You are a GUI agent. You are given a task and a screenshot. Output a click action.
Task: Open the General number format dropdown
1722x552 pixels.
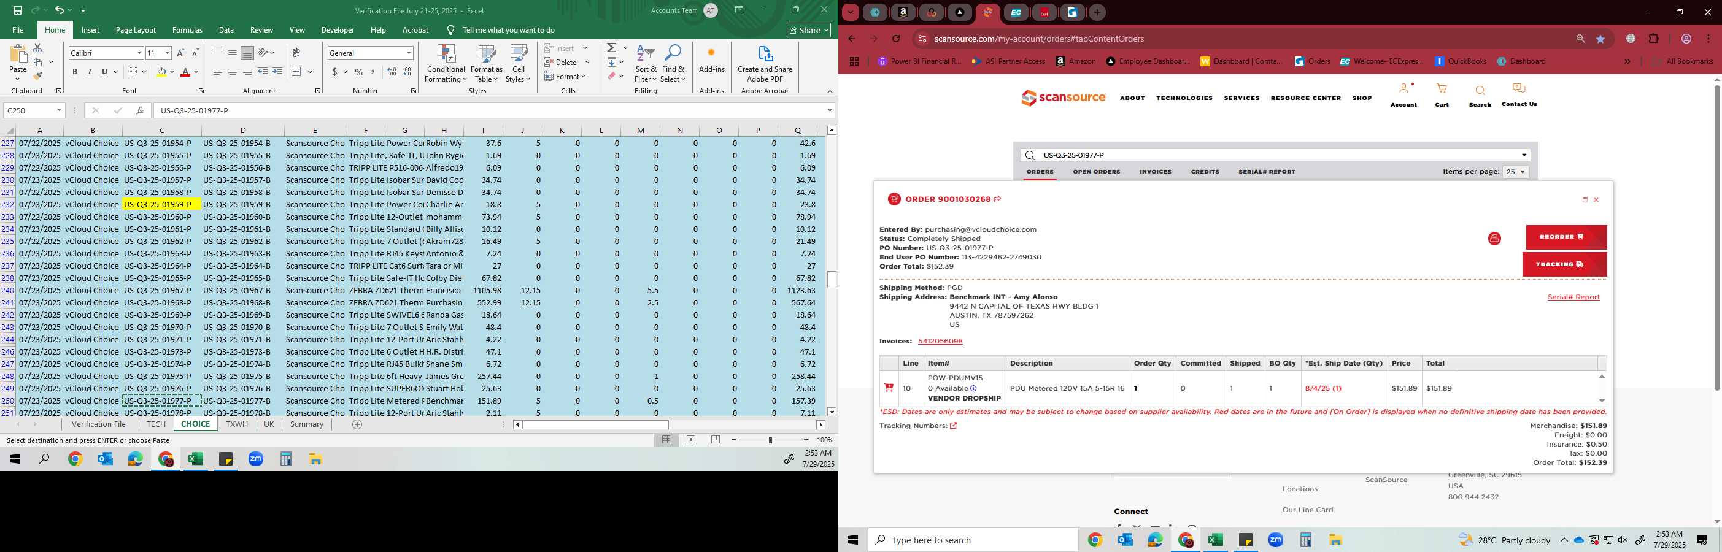pos(409,53)
